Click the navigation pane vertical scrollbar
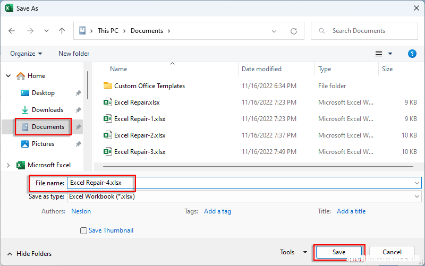This screenshot has height=266, width=425. [88, 85]
